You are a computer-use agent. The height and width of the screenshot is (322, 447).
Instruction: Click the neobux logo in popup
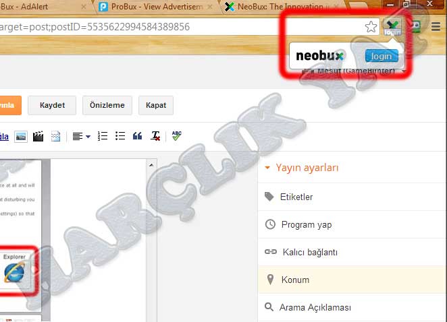[319, 56]
